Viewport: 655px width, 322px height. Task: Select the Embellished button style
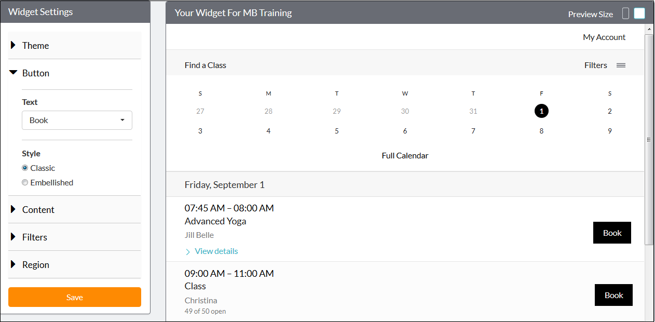click(24, 182)
